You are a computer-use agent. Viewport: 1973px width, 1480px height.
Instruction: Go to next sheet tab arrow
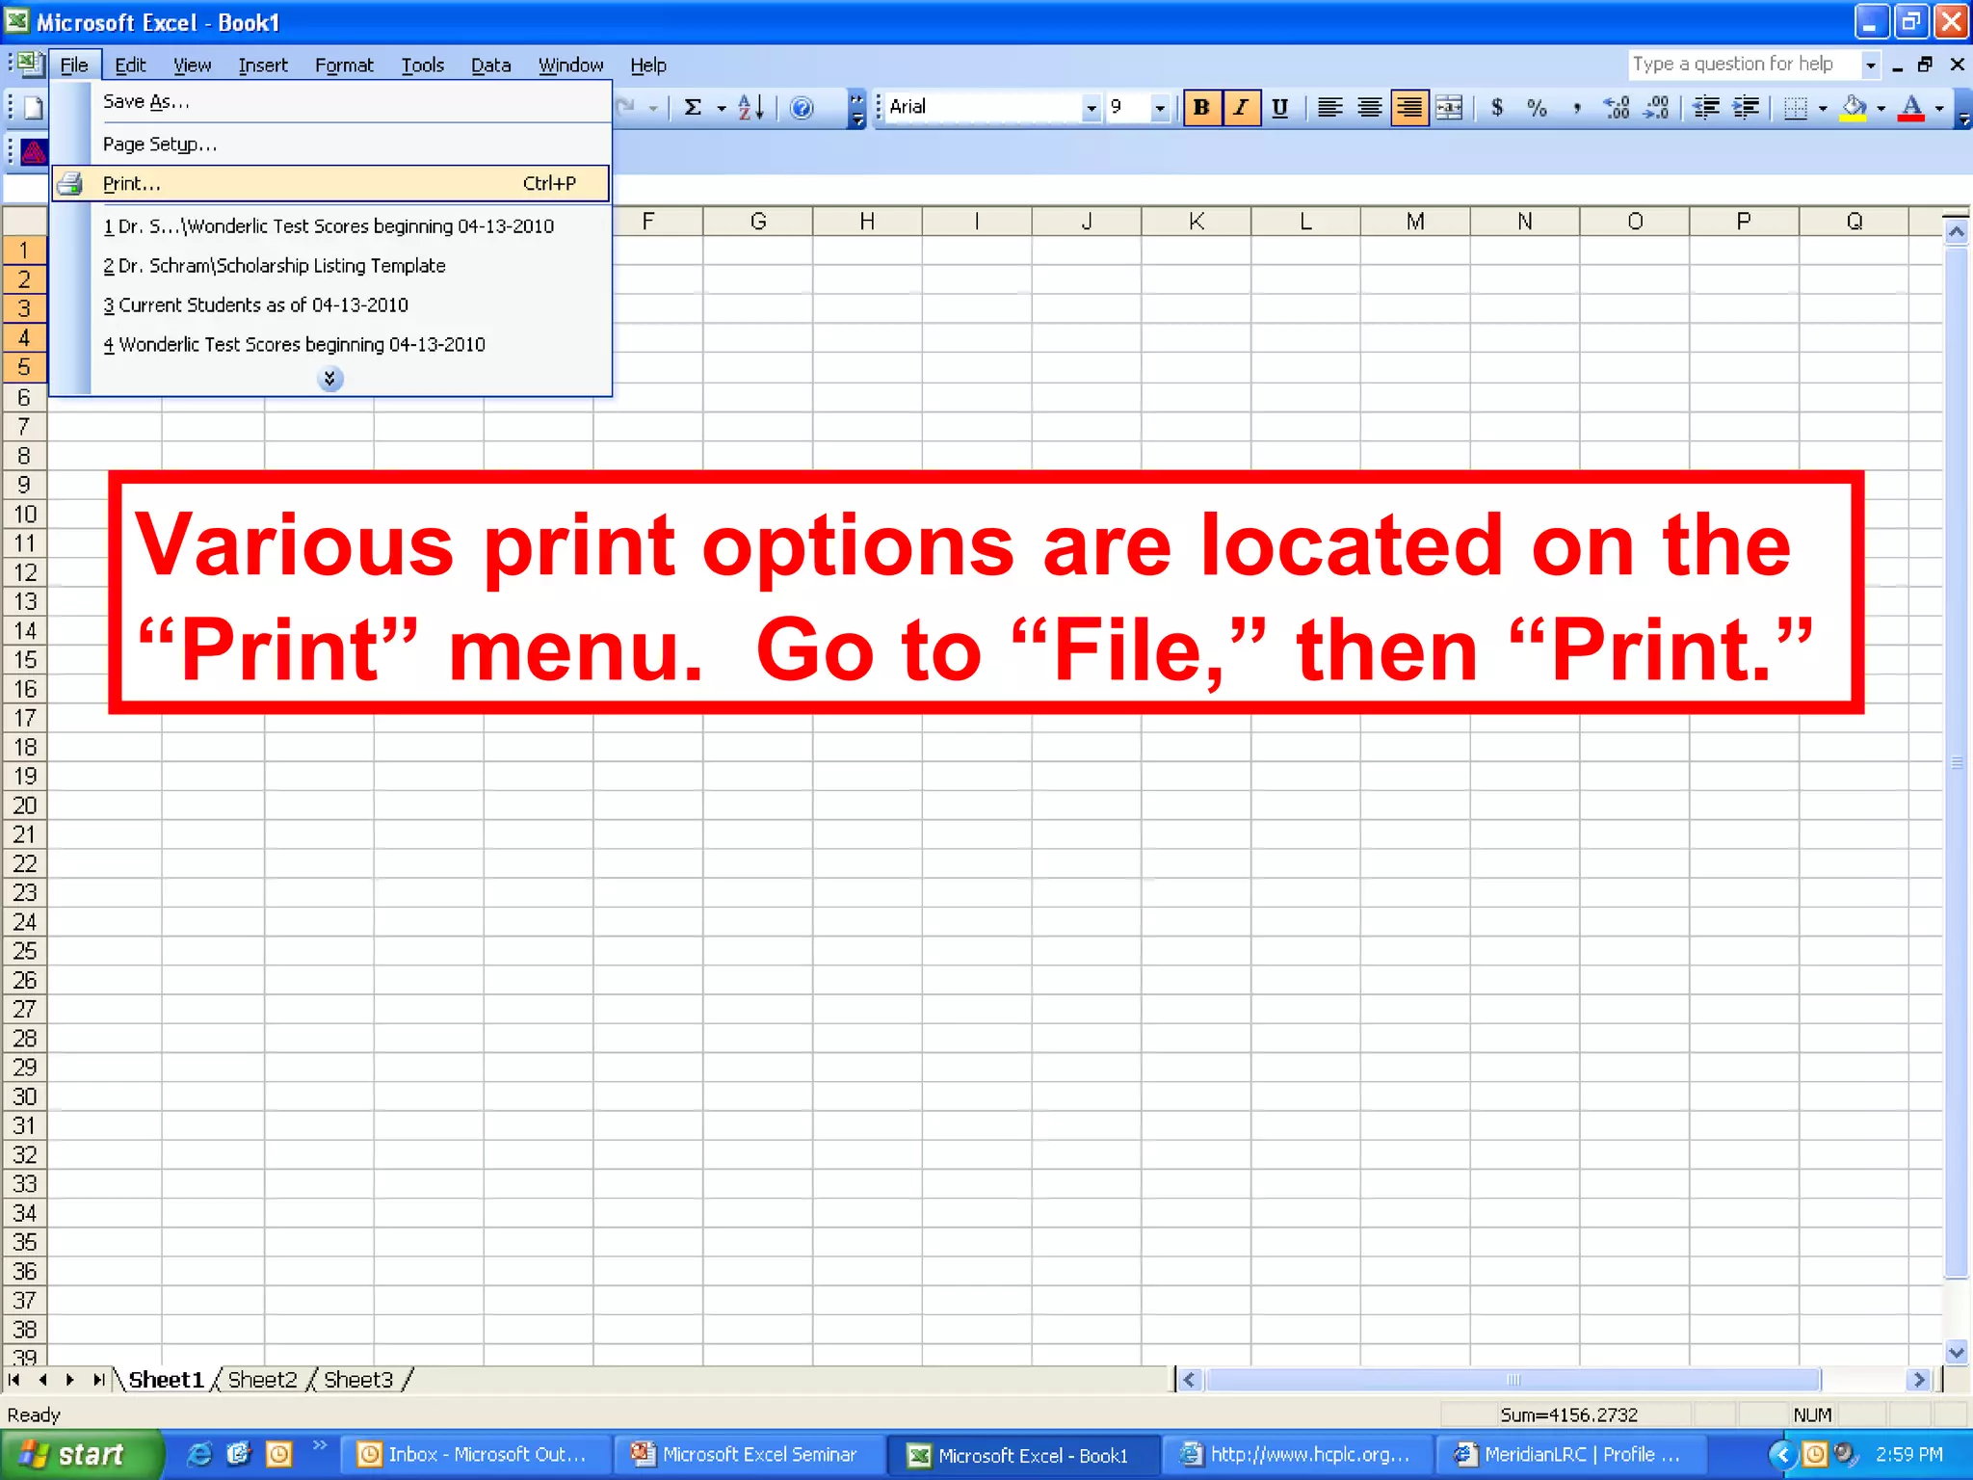click(x=70, y=1380)
